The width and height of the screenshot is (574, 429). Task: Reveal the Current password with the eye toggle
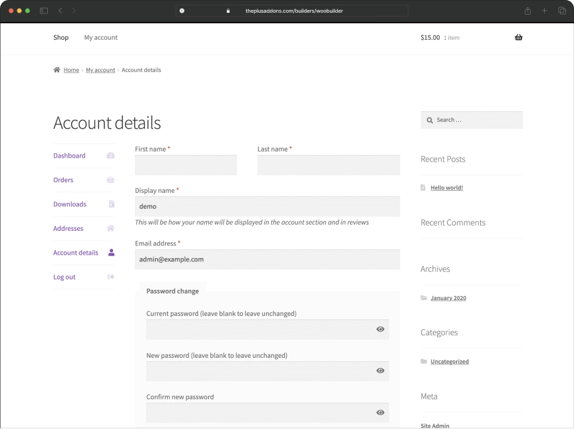point(380,329)
